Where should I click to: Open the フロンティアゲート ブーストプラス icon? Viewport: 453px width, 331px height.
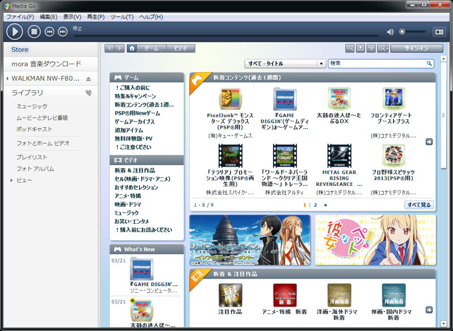coord(394,99)
